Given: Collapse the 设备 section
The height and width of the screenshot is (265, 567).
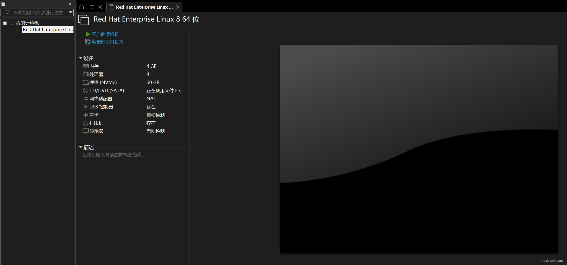Looking at the screenshot, I should 81,58.
